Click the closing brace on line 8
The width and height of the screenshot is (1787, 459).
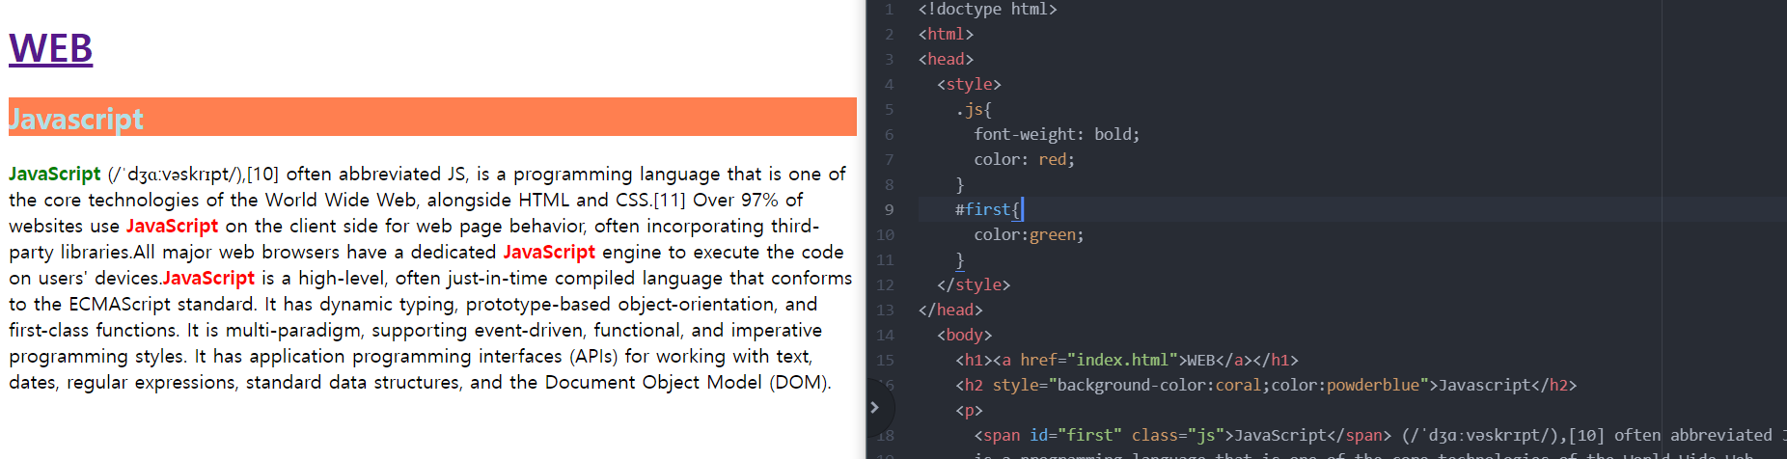coord(959,184)
